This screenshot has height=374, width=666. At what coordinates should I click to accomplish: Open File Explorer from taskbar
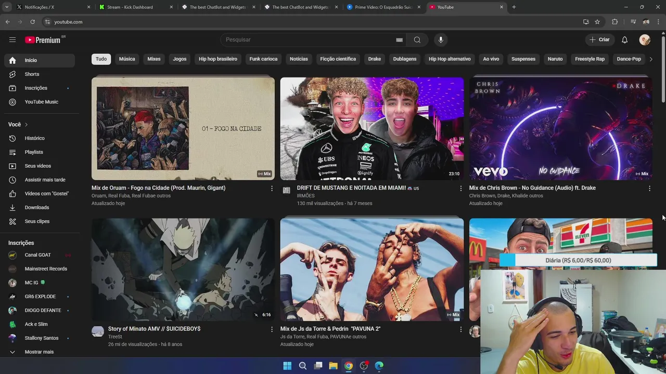coord(334,366)
